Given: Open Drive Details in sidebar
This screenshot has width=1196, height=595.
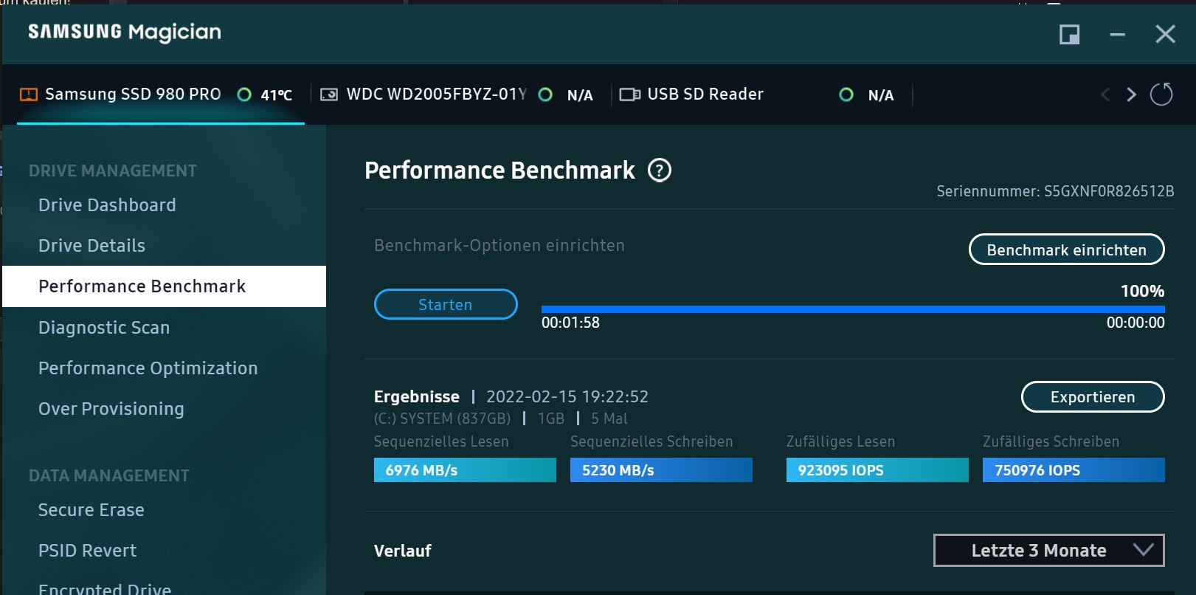Looking at the screenshot, I should 91,246.
